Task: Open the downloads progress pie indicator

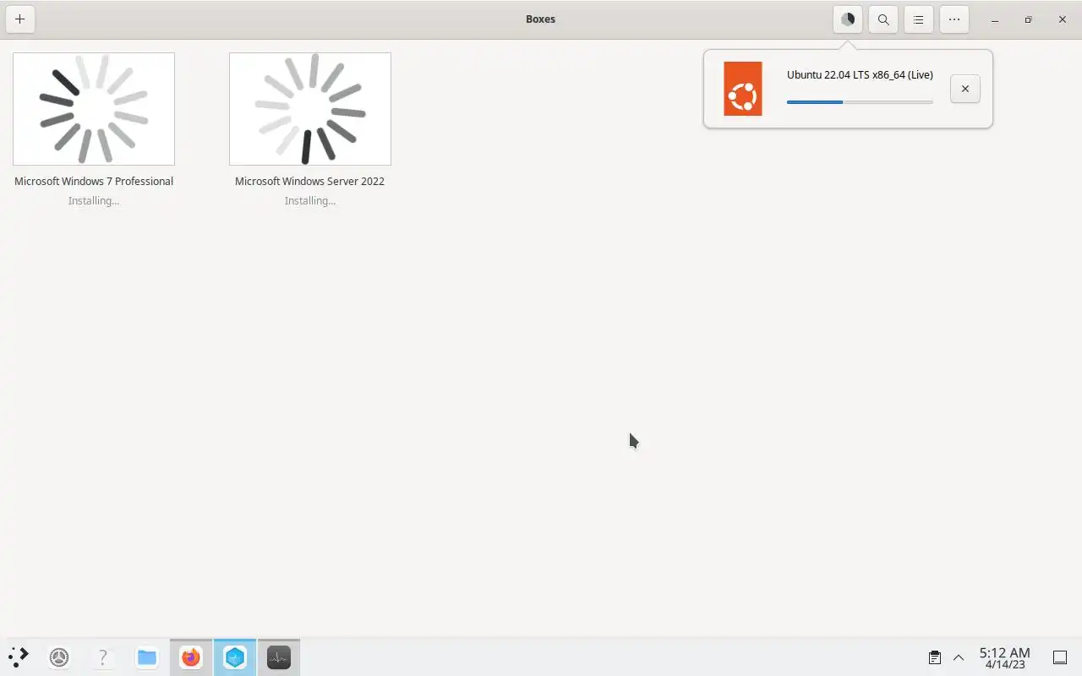Action: click(848, 19)
